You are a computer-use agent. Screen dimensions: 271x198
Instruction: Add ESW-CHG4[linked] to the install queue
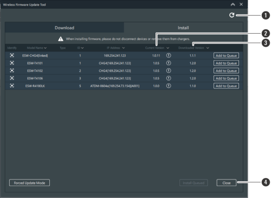[x=226, y=55]
